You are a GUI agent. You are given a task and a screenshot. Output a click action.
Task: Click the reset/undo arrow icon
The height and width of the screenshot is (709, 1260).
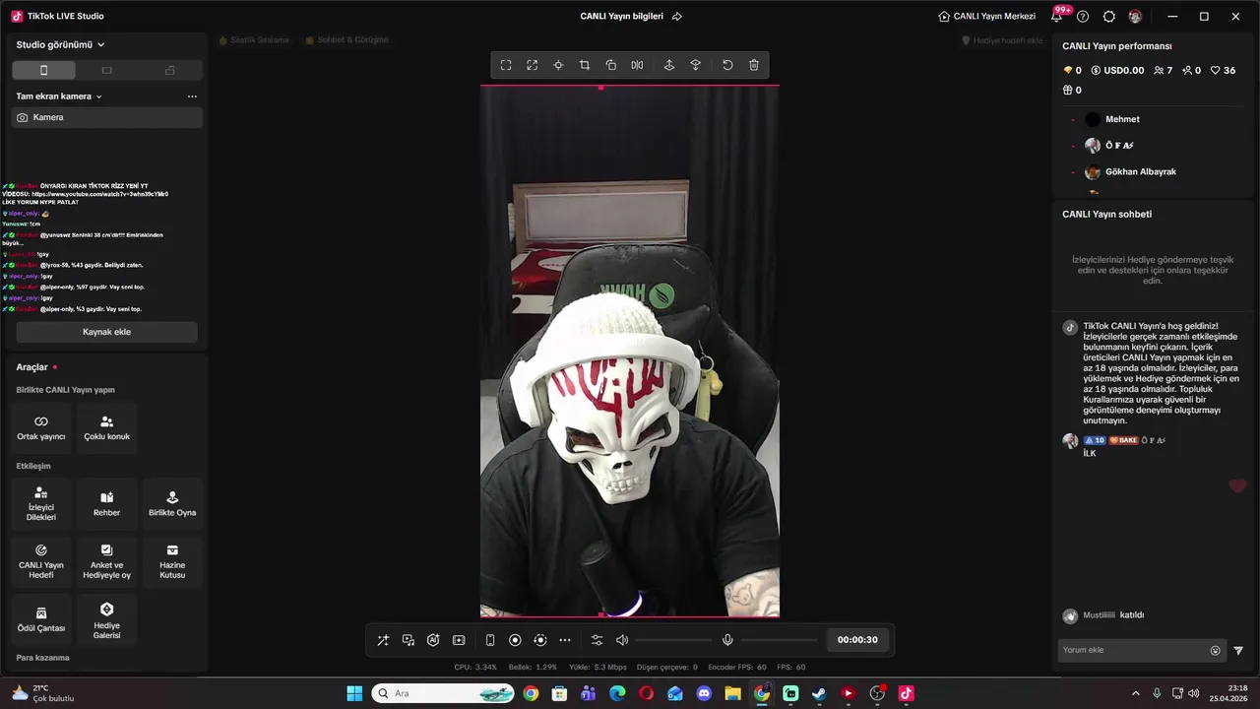727,65
